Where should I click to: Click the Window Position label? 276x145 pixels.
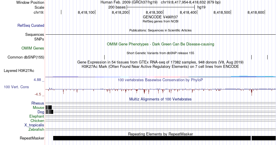point(30,2)
